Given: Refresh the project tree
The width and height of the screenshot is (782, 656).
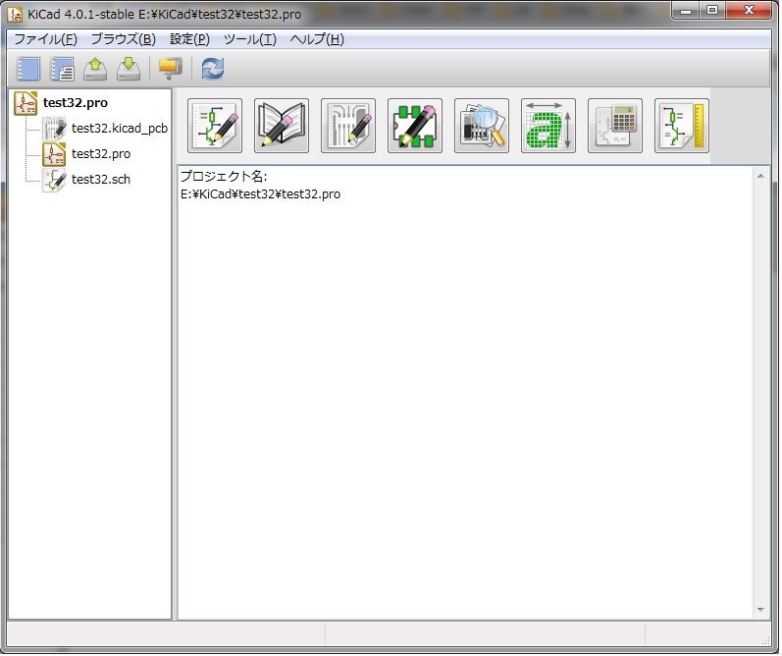Looking at the screenshot, I should (213, 69).
